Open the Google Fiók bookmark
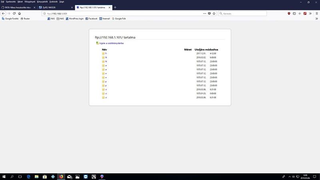The height and width of the screenshot is (180, 320). click(x=119, y=18)
